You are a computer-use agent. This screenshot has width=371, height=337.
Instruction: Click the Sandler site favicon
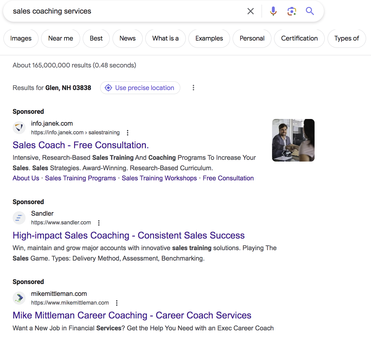(x=19, y=218)
